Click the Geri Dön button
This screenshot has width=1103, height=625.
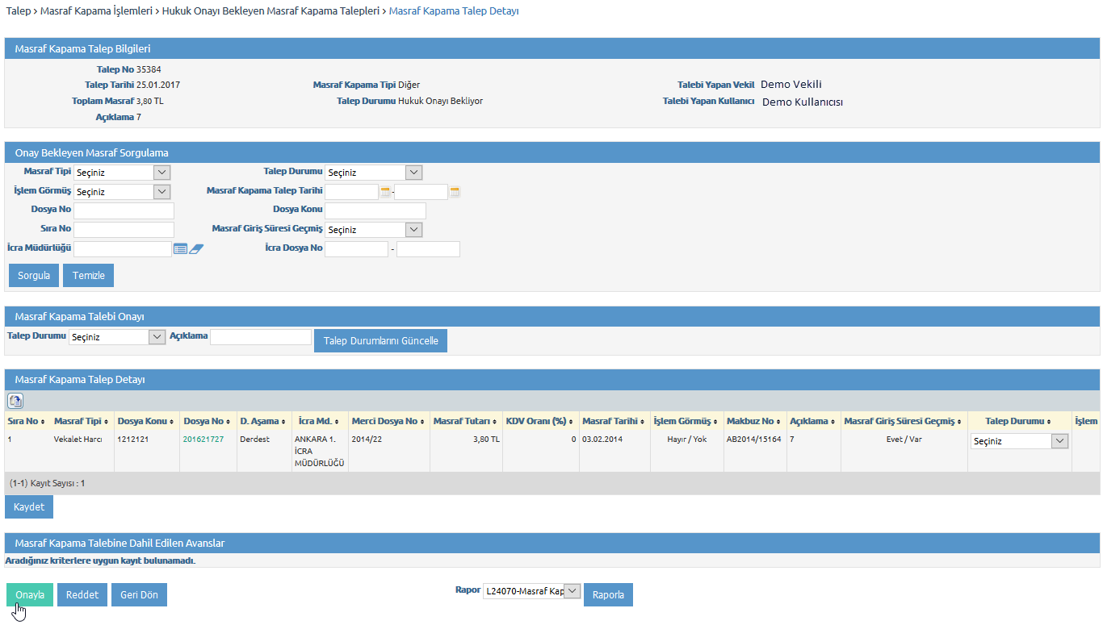pyautogui.click(x=139, y=594)
